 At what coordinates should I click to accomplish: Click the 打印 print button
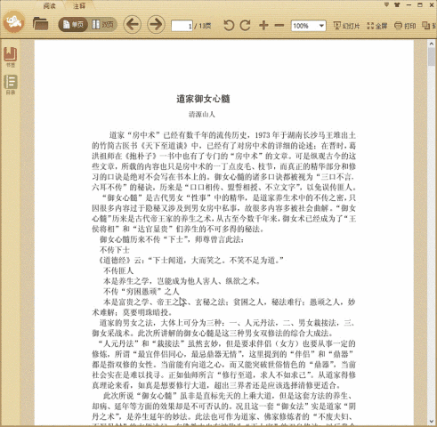tap(405, 26)
